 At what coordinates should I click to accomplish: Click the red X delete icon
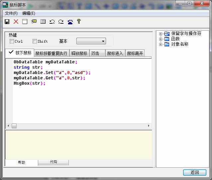click(16, 22)
